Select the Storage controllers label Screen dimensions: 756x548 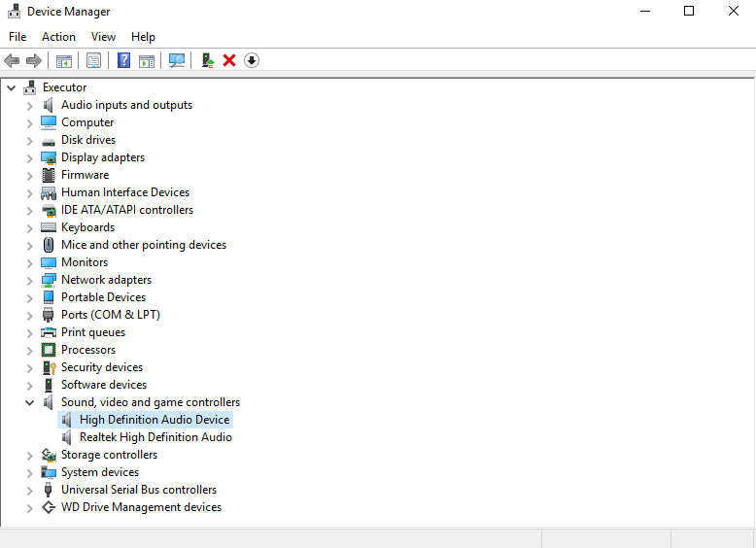pyautogui.click(x=109, y=455)
